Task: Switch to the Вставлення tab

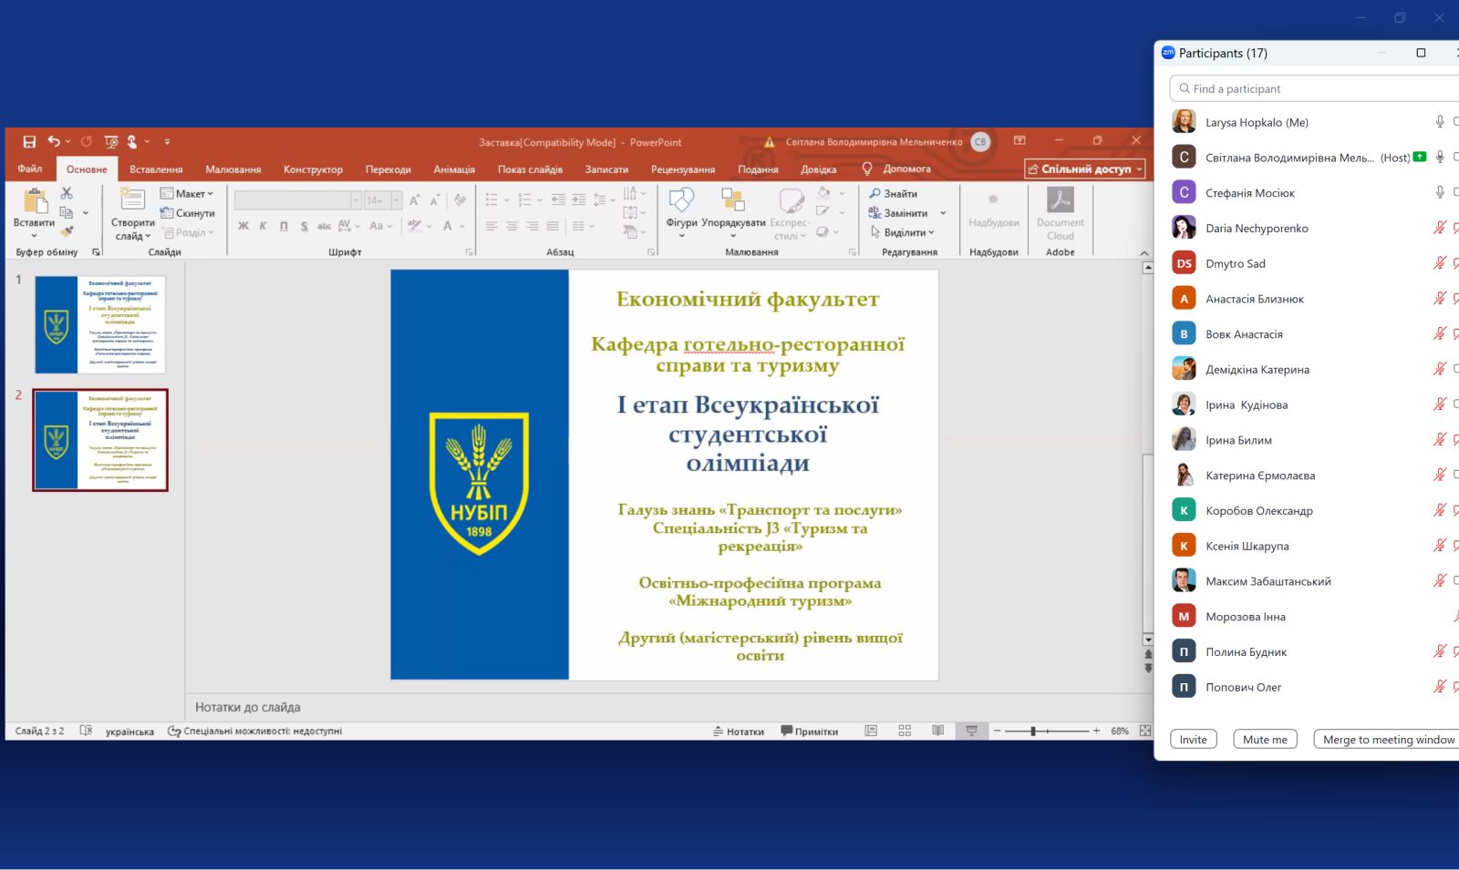Action: pyautogui.click(x=156, y=169)
